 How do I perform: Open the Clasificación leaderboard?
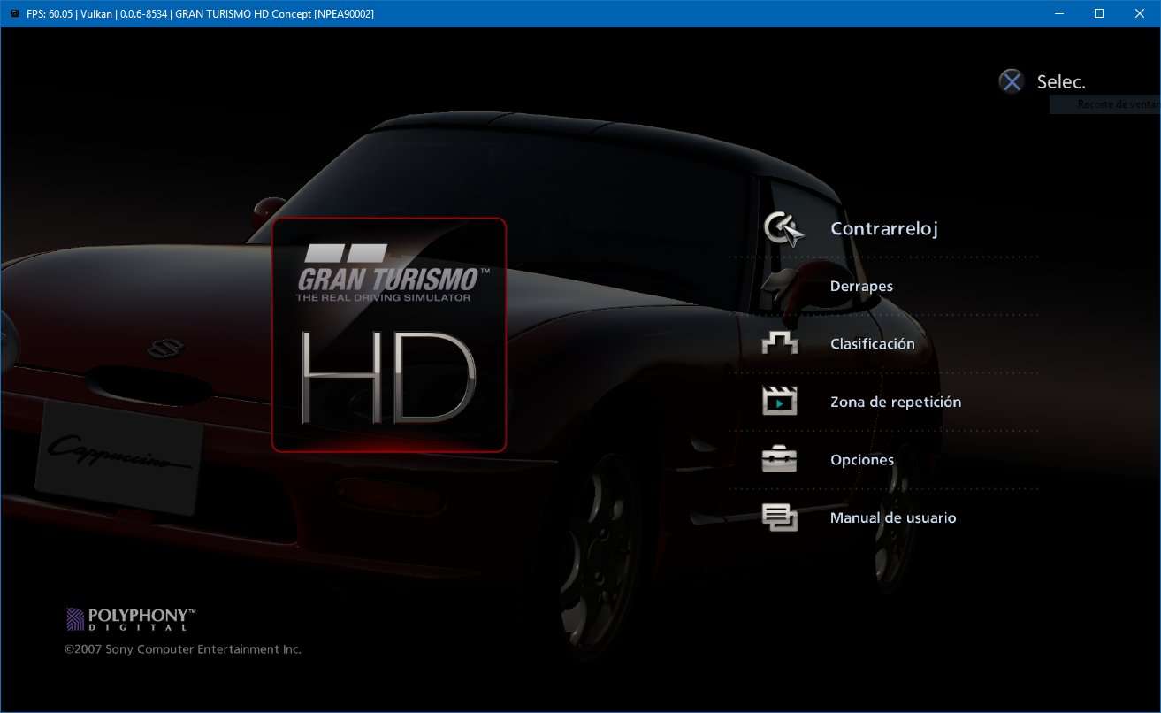[x=873, y=343]
